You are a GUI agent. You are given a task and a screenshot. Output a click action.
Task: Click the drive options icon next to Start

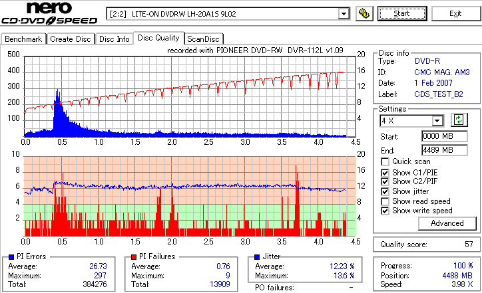pos(364,13)
